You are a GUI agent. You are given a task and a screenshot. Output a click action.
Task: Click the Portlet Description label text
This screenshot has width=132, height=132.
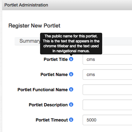coord(48,105)
